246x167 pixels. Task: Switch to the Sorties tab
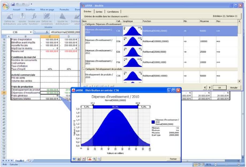(x=99, y=12)
